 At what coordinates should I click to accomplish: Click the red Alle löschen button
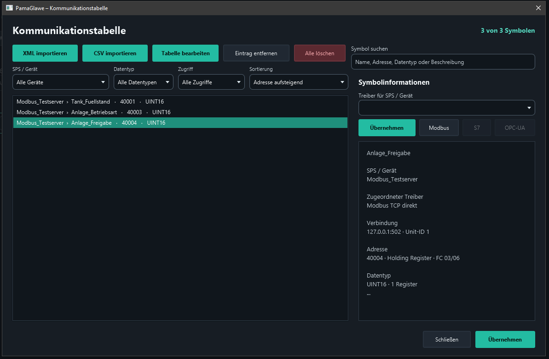[320, 53]
